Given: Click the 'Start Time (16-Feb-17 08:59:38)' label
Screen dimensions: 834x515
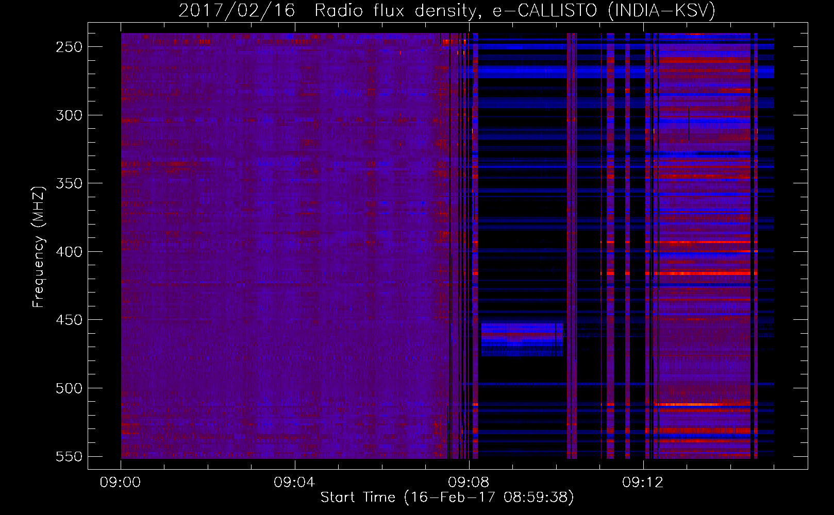Looking at the screenshot, I should coord(447,497).
